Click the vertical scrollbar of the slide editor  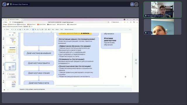click(132, 65)
